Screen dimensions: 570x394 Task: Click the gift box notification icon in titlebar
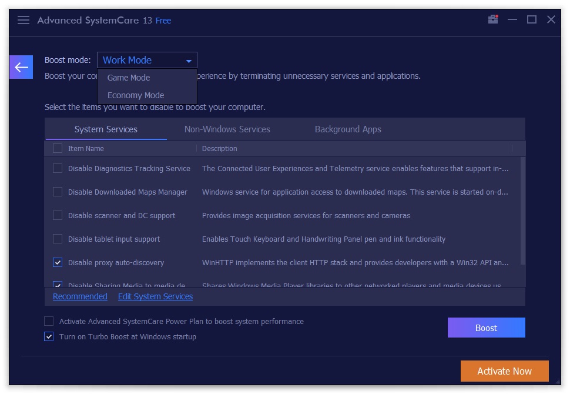pyautogui.click(x=492, y=19)
